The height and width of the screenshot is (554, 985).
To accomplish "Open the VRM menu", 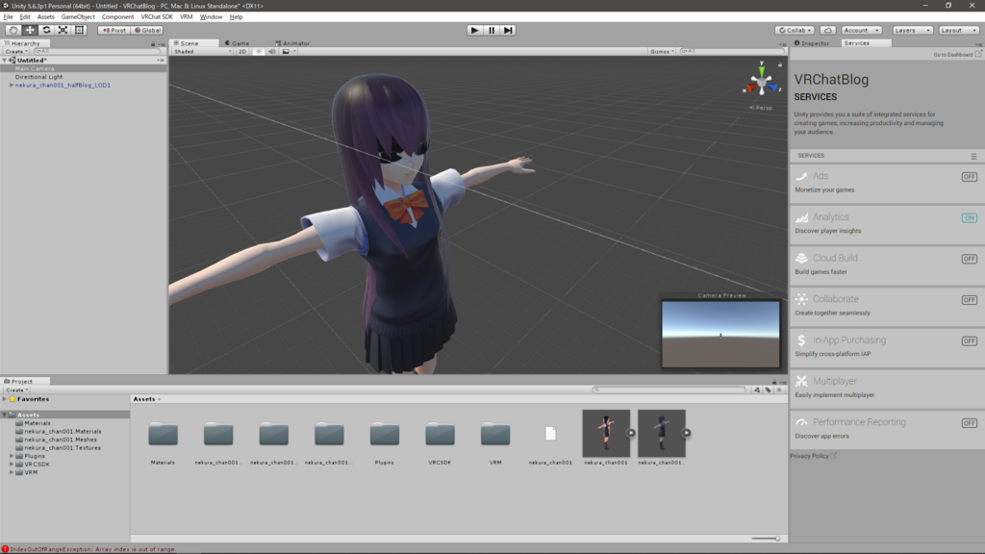I will click(186, 17).
